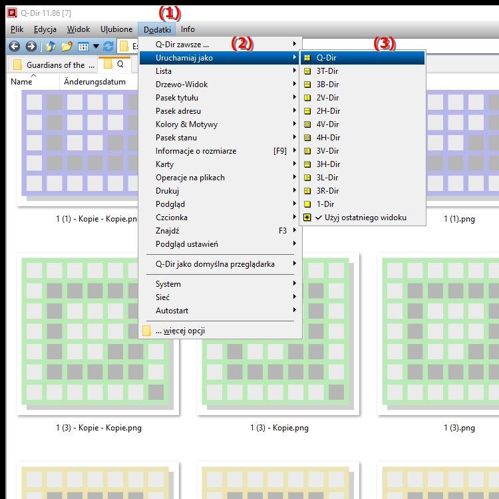
Task: Select 1-Dir single pane option
Action: [x=363, y=204]
